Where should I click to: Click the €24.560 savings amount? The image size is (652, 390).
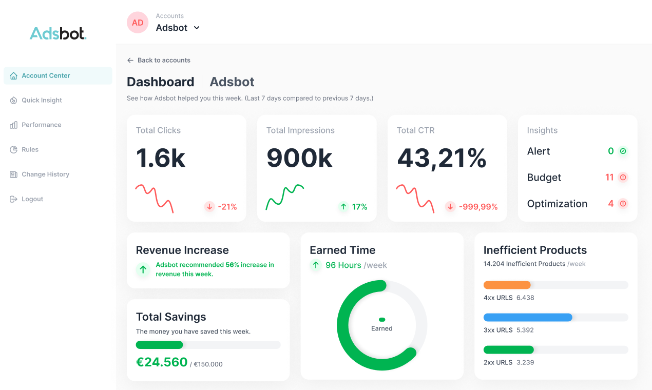(162, 362)
